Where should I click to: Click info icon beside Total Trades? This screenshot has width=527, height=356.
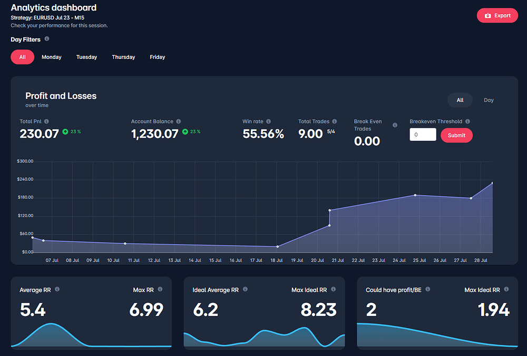(335, 121)
